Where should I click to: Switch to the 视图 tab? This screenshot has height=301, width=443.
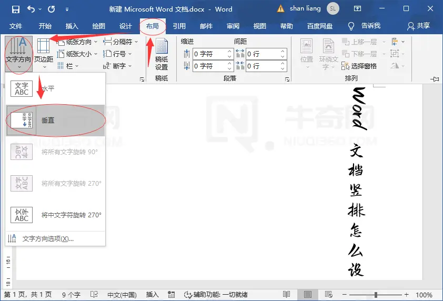pyautogui.click(x=260, y=26)
